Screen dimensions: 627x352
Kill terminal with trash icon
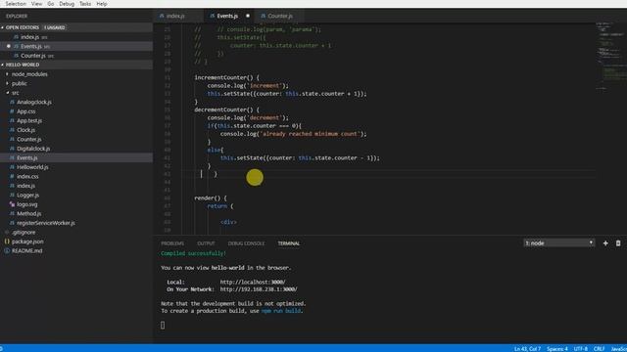coord(618,243)
